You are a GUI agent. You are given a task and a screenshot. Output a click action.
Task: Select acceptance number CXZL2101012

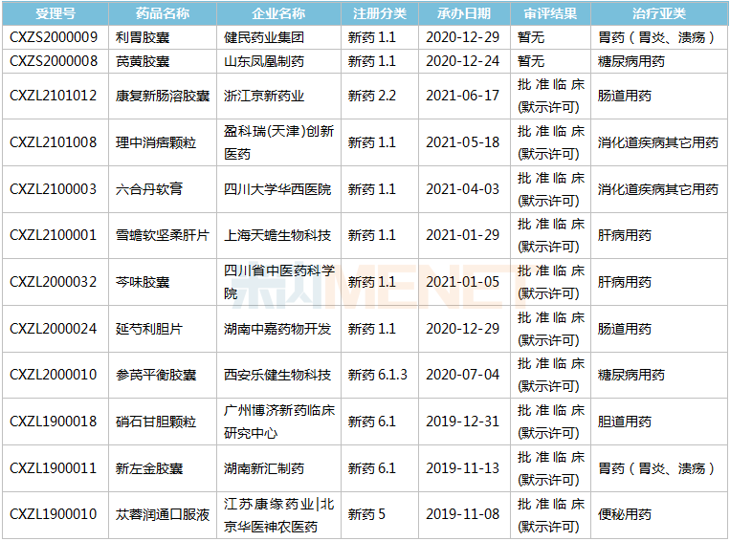pyautogui.click(x=53, y=96)
